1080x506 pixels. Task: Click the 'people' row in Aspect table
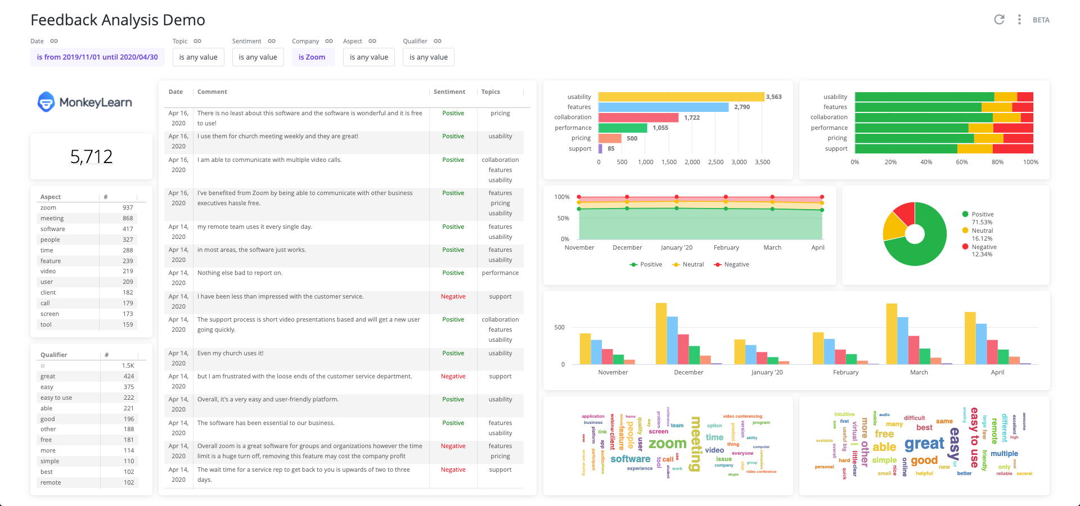coord(87,240)
